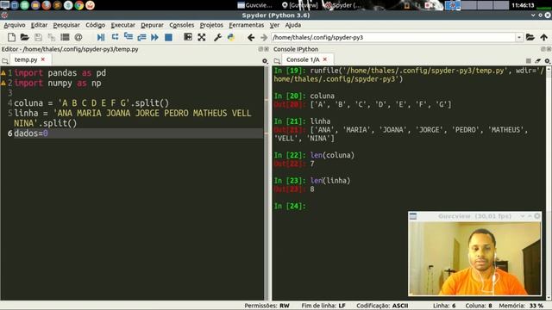Screen dimensions: 552x310
Task: Run current cell toolbar icon
Action: point(115,37)
